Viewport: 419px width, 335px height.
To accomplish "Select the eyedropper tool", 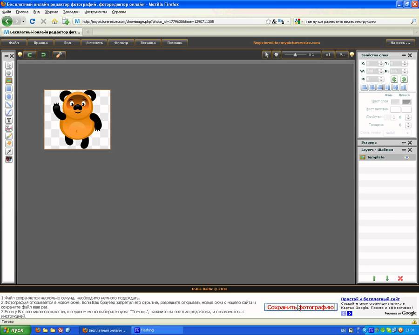I will [9, 152].
